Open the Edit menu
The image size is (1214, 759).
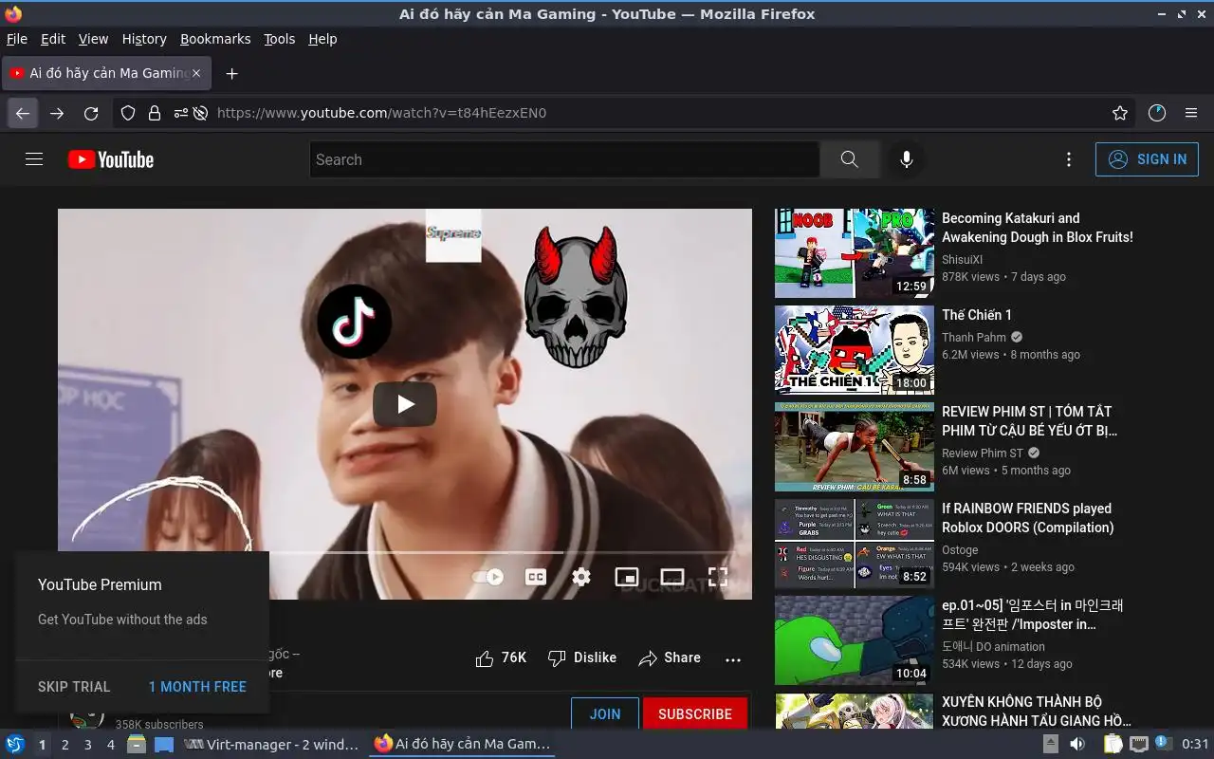coord(53,39)
